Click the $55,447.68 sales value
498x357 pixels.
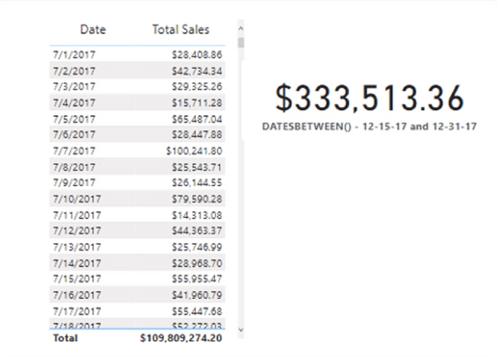click(x=196, y=311)
